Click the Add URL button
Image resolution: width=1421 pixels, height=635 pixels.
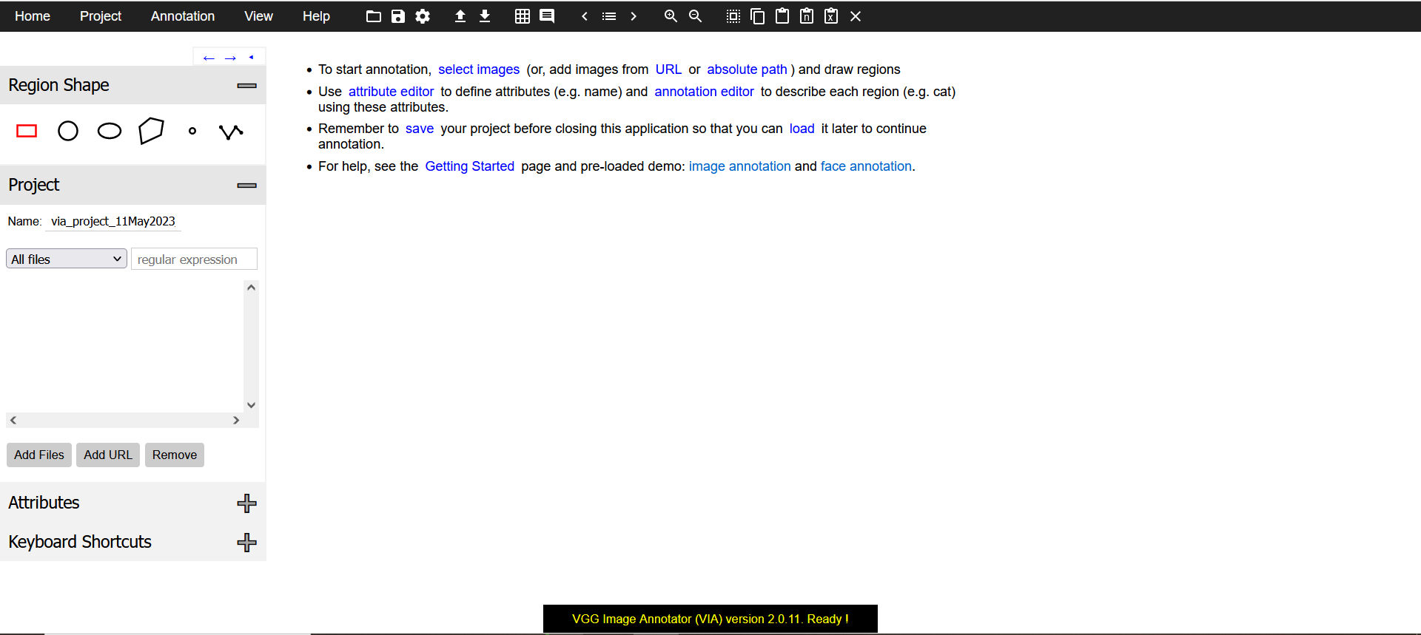pos(108,455)
